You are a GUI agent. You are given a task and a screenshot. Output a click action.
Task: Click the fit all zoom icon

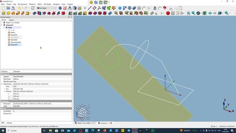(188, 13)
